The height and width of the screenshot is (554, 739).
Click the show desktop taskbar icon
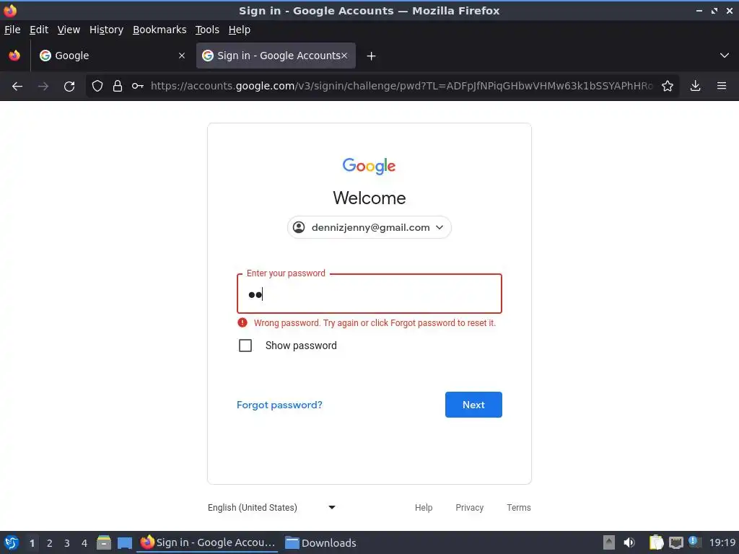coord(125,542)
